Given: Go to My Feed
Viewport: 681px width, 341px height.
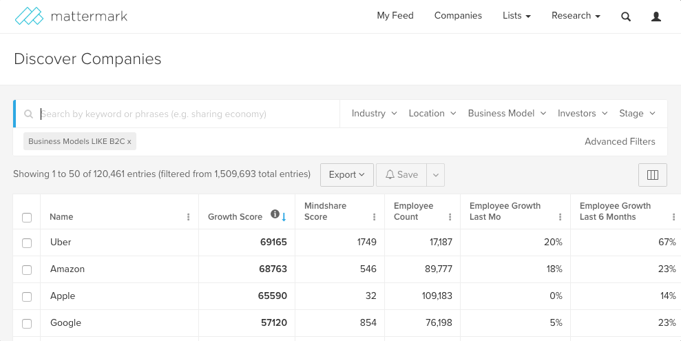Looking at the screenshot, I should coord(395,16).
